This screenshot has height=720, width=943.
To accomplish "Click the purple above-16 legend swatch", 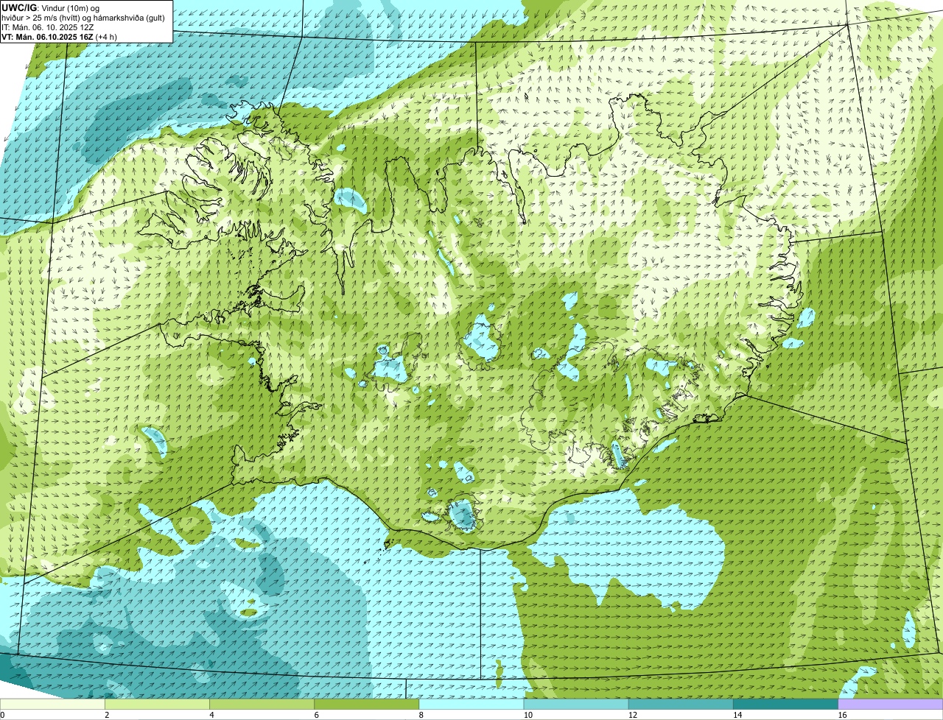I will (x=891, y=705).
